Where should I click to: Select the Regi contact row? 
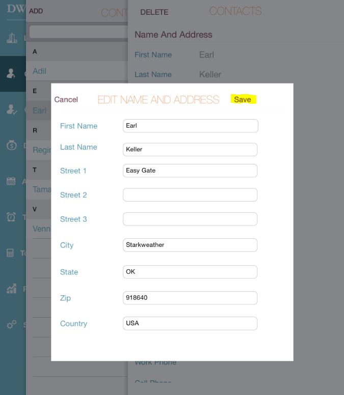(39, 150)
